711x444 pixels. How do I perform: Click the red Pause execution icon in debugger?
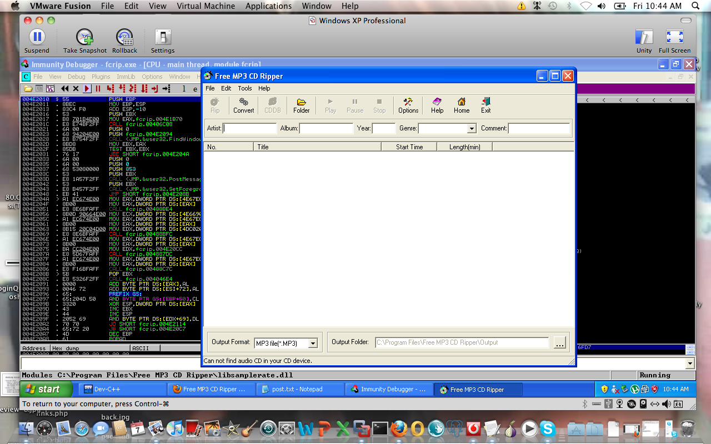pos(98,89)
